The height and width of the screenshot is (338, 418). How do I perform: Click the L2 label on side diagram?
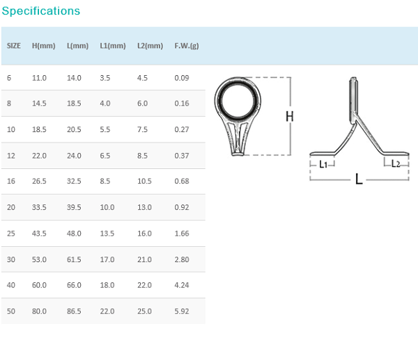tap(396, 163)
